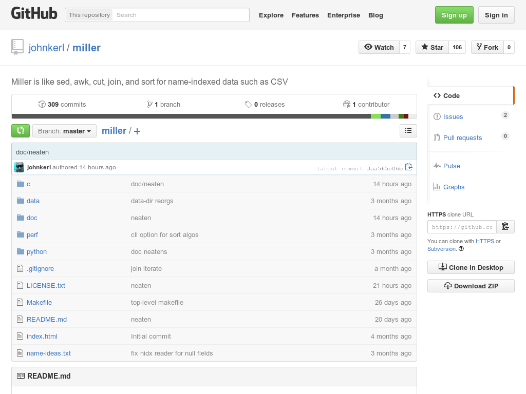Click the Pull requests icon in sidebar
Viewport: 526px width, 394px height.
click(x=437, y=137)
